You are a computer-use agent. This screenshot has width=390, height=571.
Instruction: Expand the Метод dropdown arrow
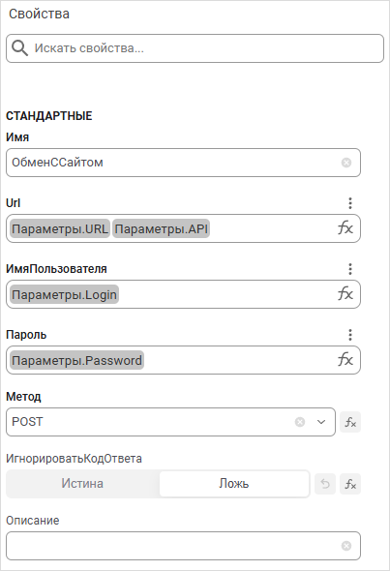coord(321,422)
